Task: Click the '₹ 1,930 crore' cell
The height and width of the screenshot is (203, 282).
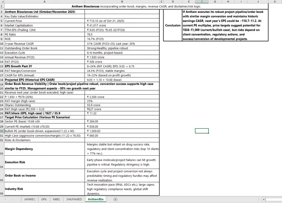Action: tap(122, 57)
